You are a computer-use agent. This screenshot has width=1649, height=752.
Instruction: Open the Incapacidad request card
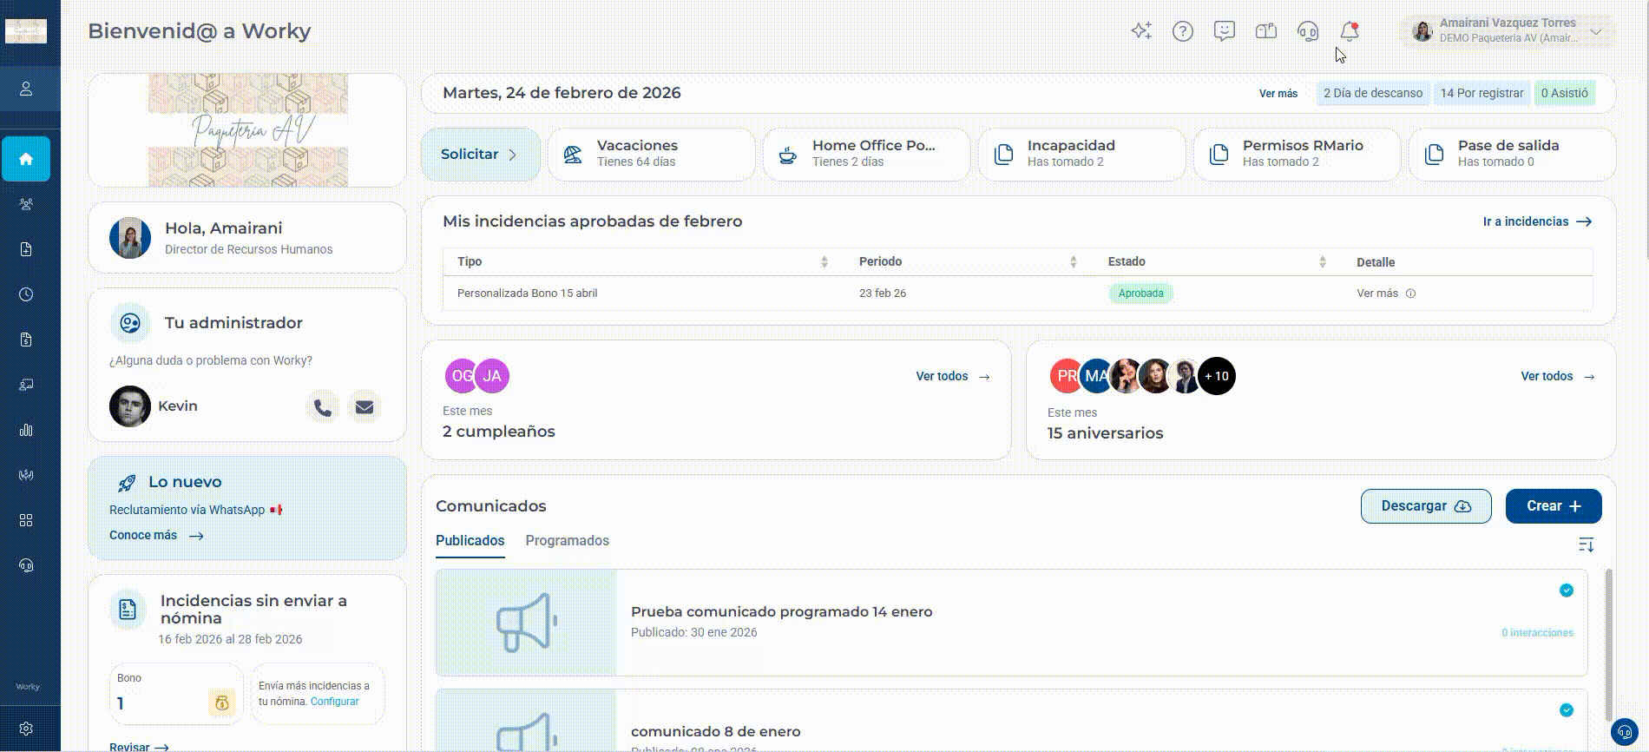[x=1082, y=155]
